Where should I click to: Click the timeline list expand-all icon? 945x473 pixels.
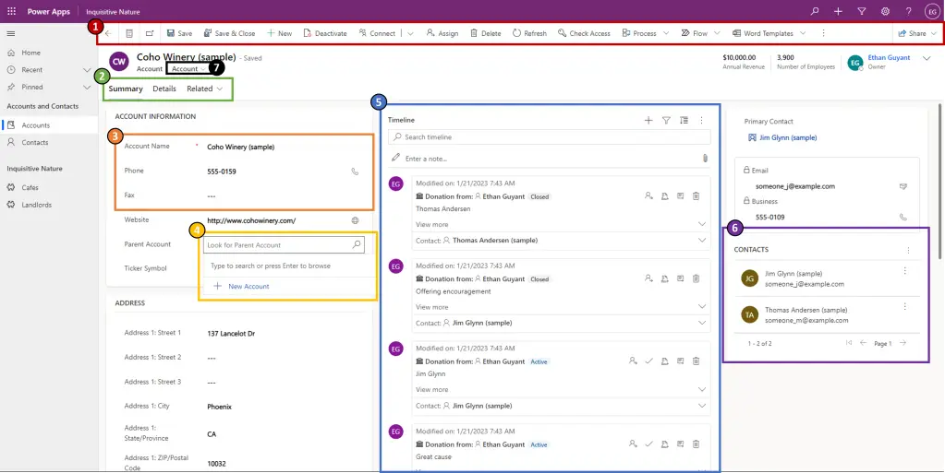click(685, 121)
